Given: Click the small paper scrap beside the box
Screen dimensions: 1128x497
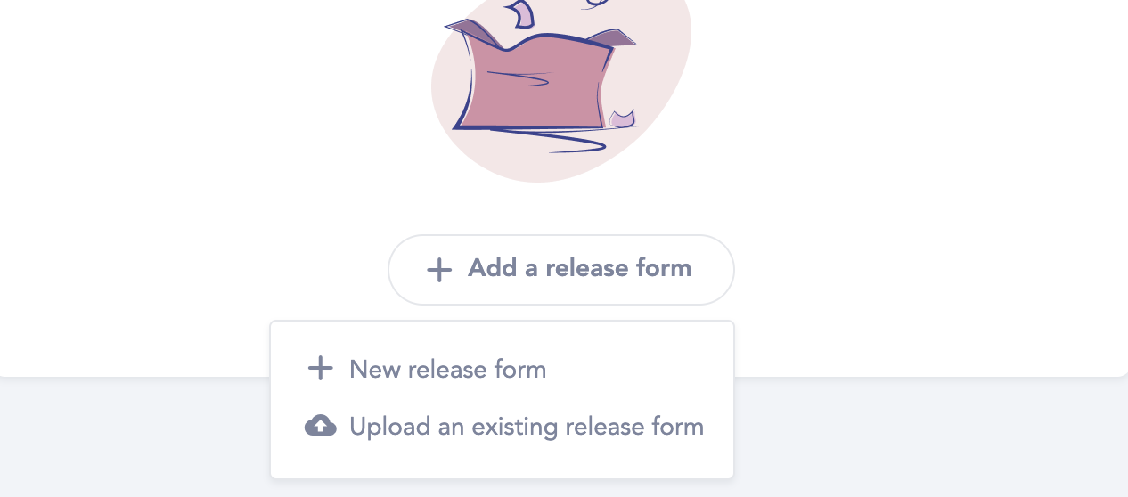Looking at the screenshot, I should coord(622,118).
